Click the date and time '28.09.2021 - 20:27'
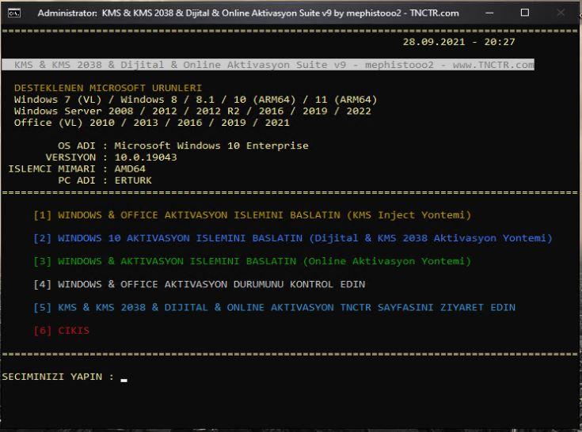582x432 pixels. pos(458,42)
